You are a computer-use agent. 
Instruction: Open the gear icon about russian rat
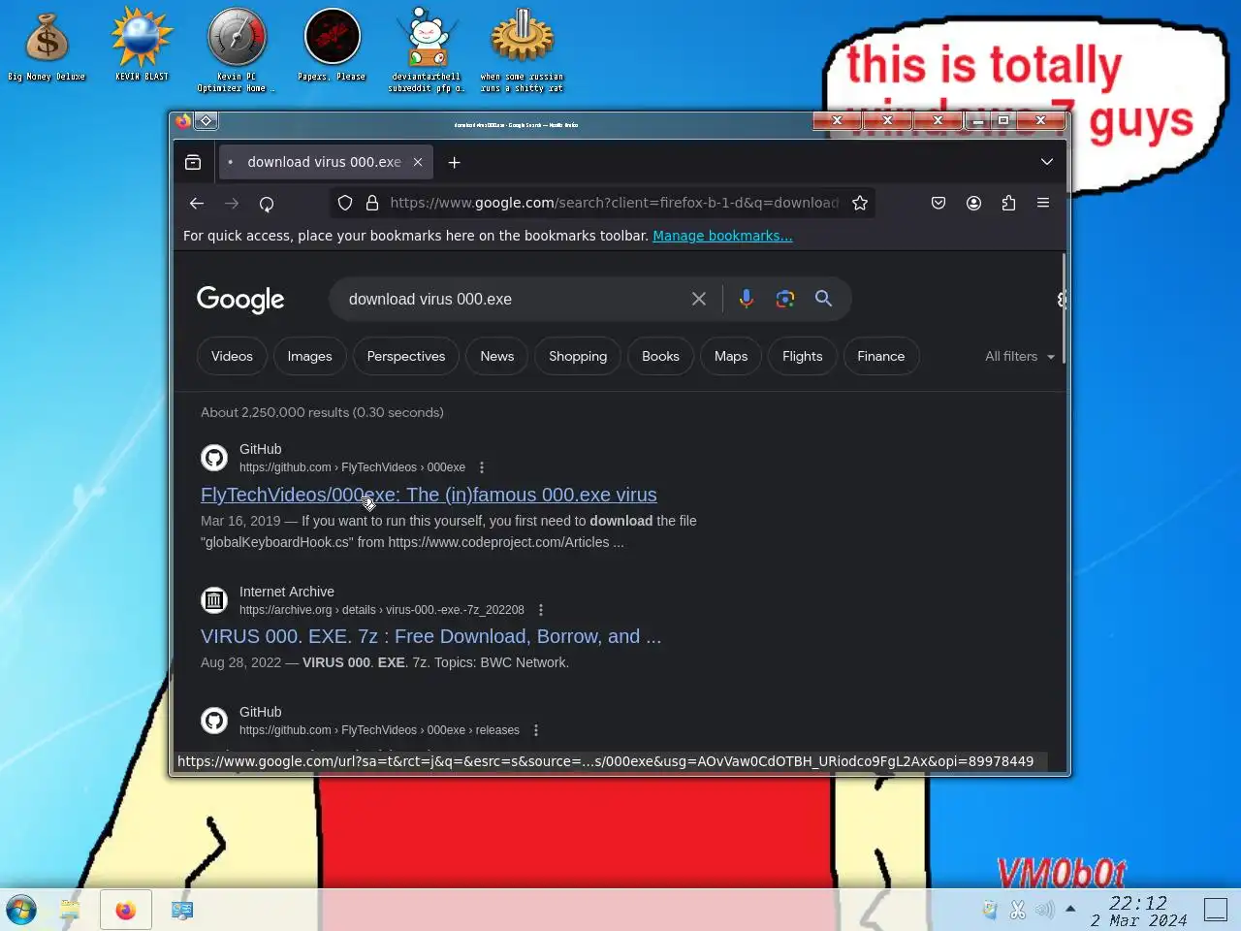[522, 50]
